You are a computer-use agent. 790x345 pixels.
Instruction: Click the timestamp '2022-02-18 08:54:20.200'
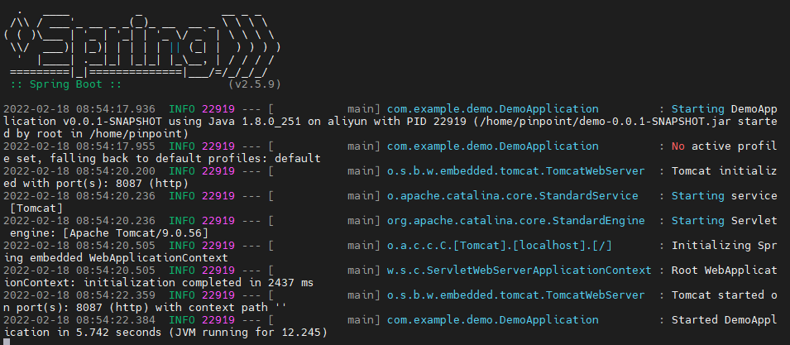point(79,170)
